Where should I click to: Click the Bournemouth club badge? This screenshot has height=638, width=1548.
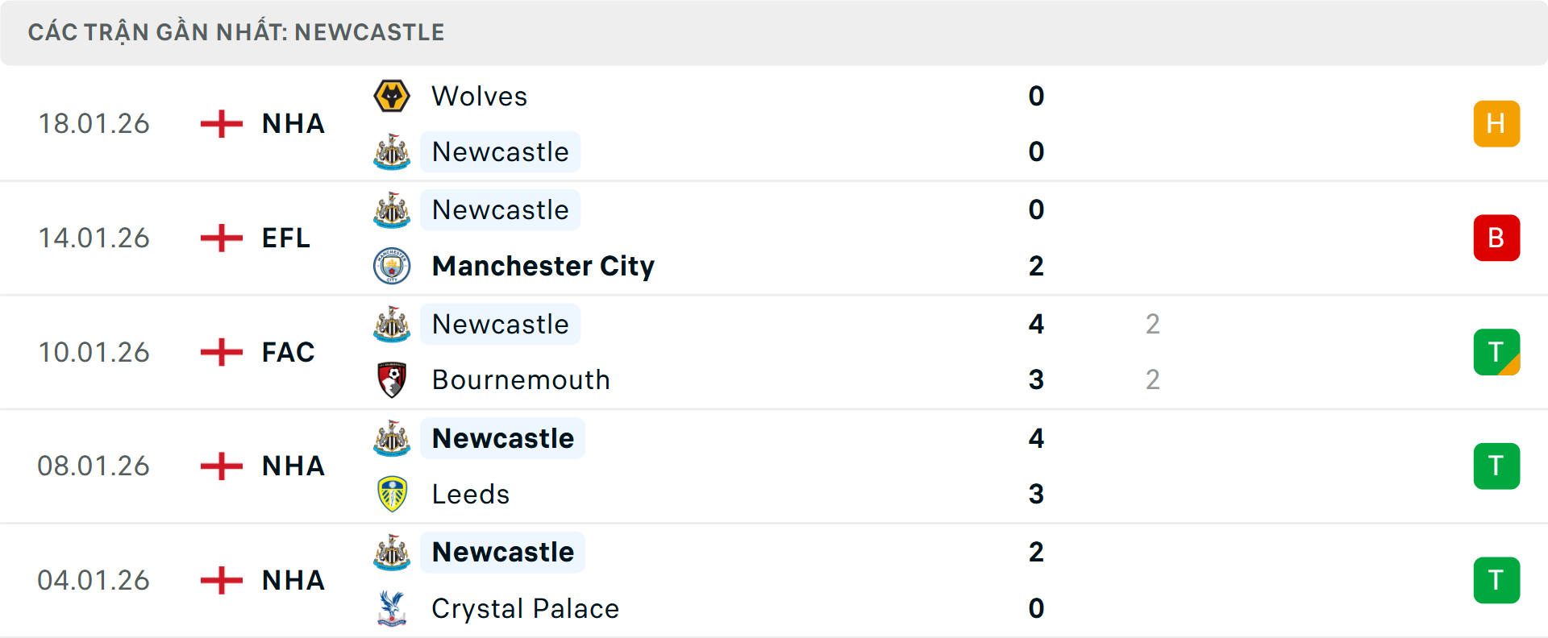point(392,379)
